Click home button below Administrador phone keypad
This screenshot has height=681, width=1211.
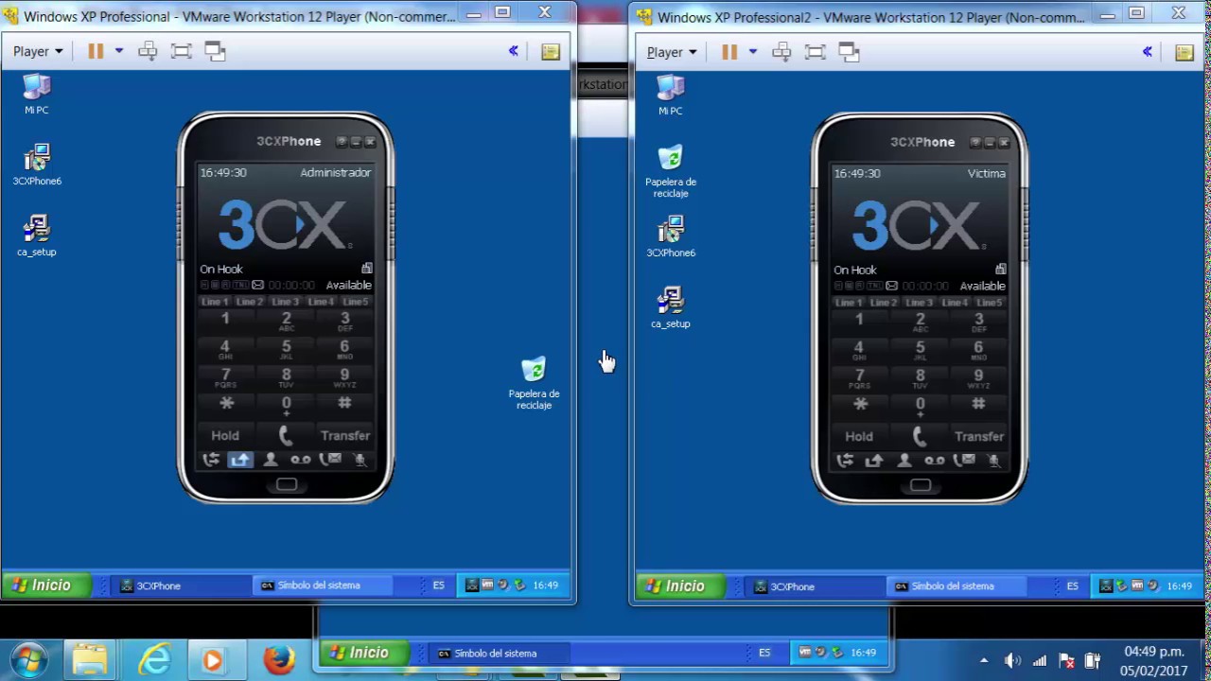pos(287,484)
